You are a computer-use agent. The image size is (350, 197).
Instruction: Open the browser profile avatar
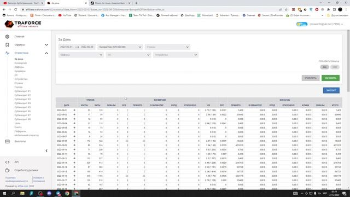pos(340,10)
